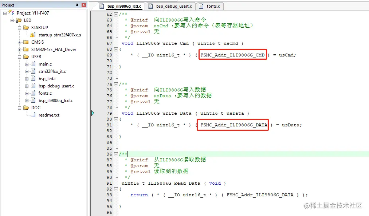Click the bsp_debug_usart.c file icon in tree

click(x=34, y=86)
